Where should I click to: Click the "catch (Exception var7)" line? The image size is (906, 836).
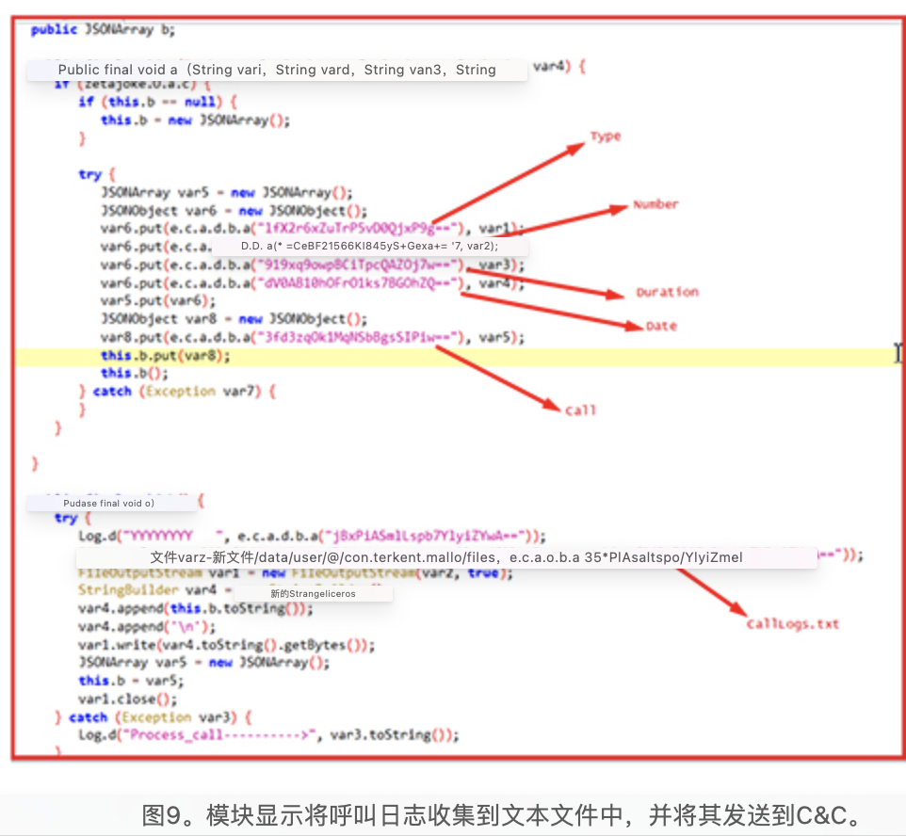177,391
